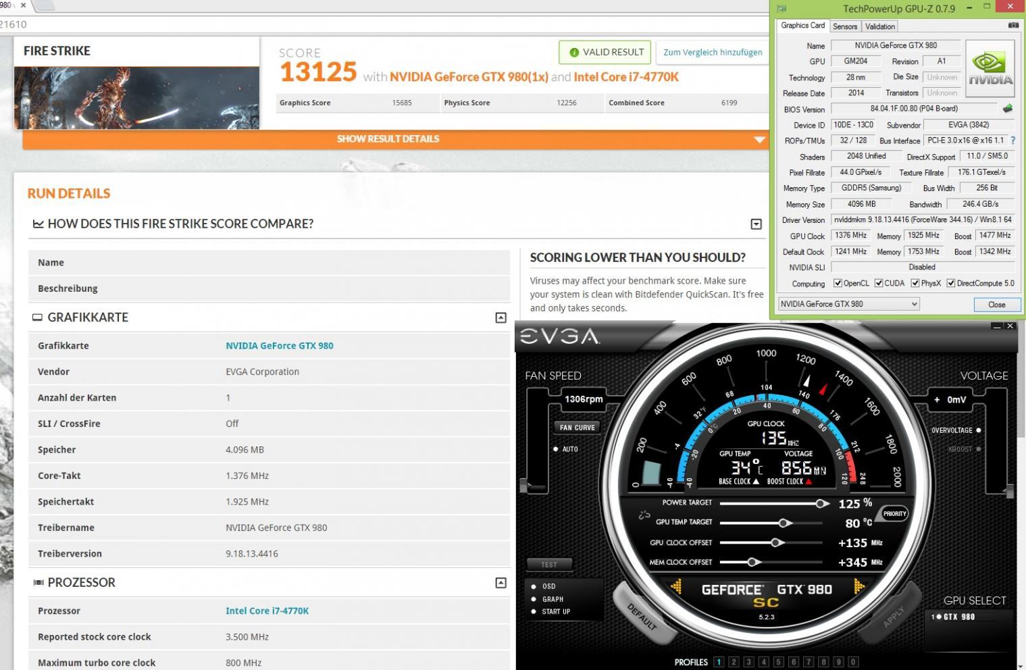
Task: Select profile slot 9 in EVGA Precision
Action: (838, 662)
